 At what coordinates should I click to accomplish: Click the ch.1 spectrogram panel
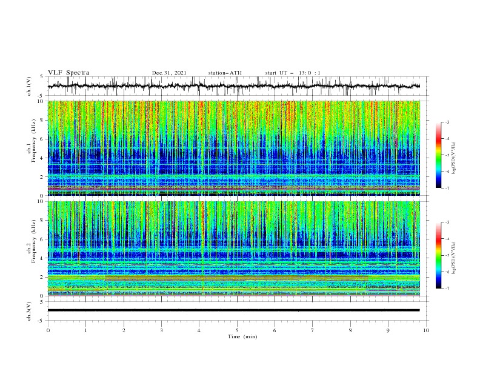point(234,148)
